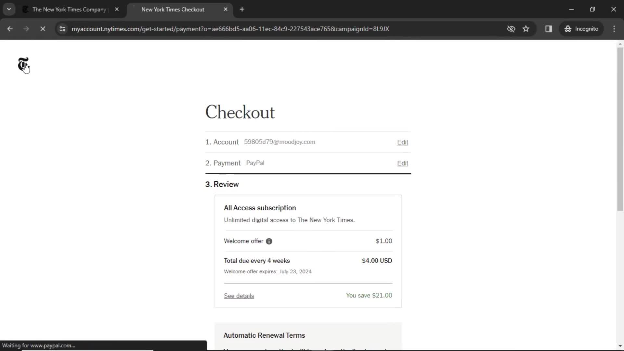The image size is (624, 351).
Task: Scroll down to Automatic Renewal Terms section
Action: pos(265,336)
